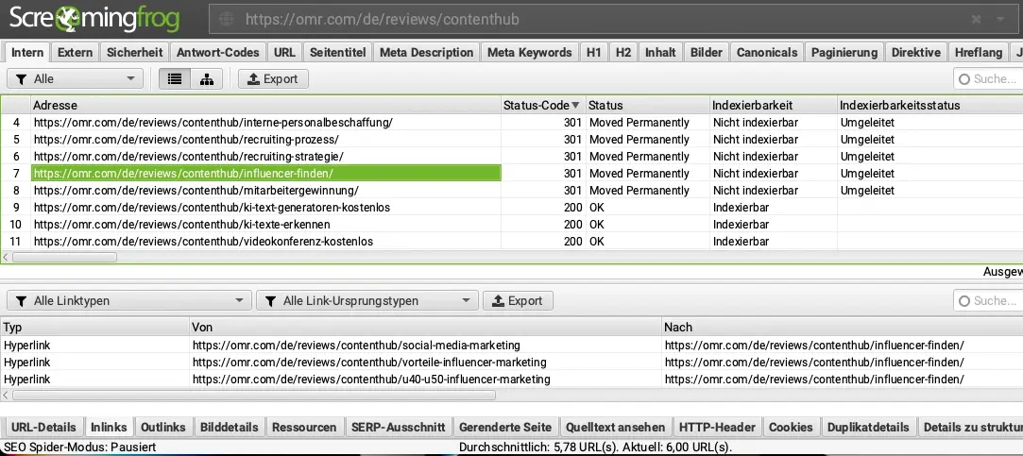This screenshot has height=456, width=1023.
Task: Select the ki-text-generatoren-kostenlos URL row
Action: pos(266,207)
